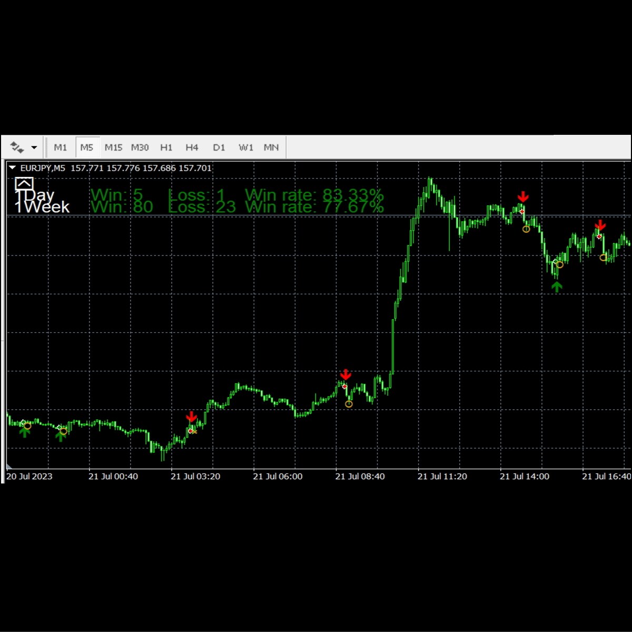Click the 'Loss: 1' daily stat
Image resolution: width=632 pixels, height=632 pixels.
click(x=196, y=195)
